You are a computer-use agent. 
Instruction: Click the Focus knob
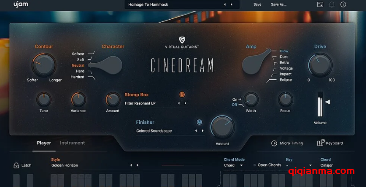coord(285,100)
